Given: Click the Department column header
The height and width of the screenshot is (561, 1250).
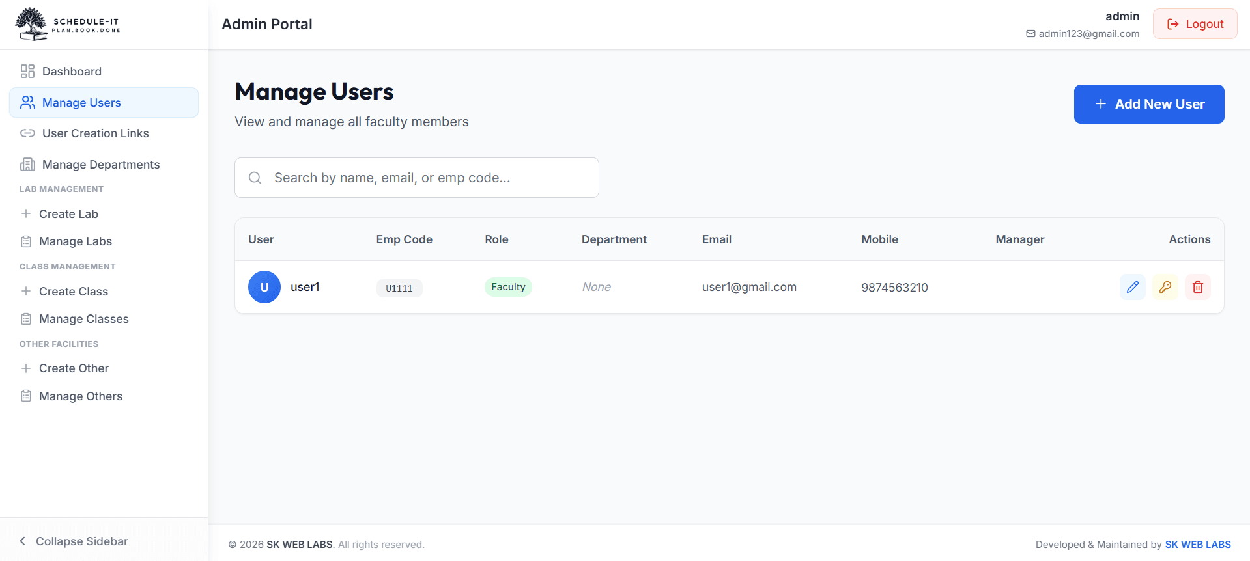Looking at the screenshot, I should 614,239.
